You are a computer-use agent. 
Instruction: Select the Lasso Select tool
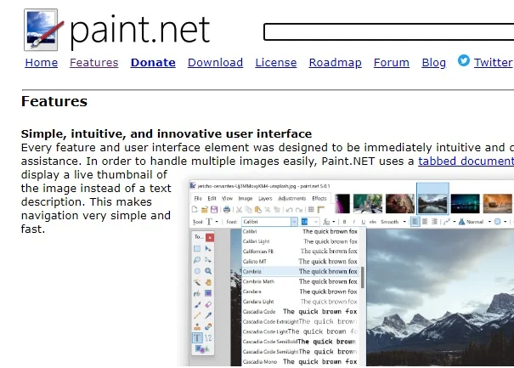pyautogui.click(x=197, y=260)
